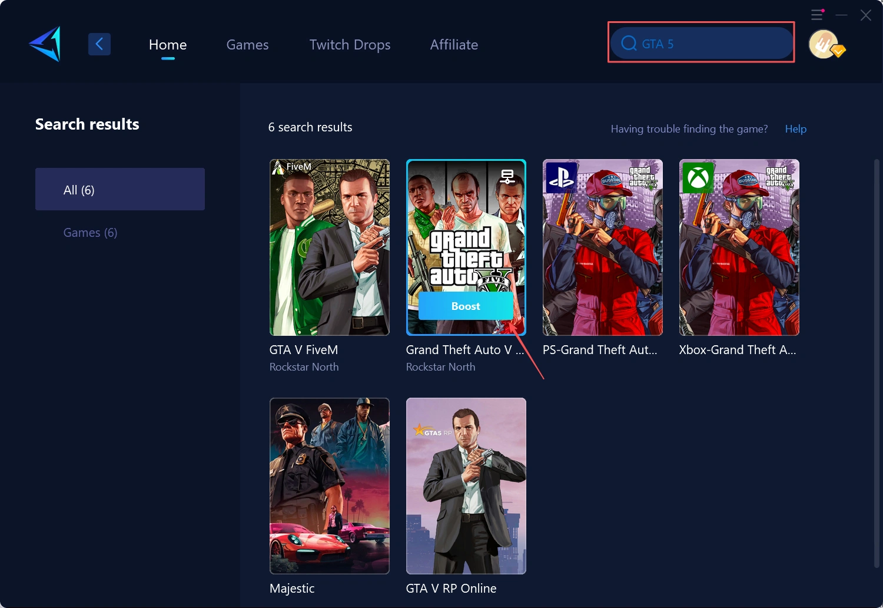Click Rockstar North under GTA V FiveM
The height and width of the screenshot is (608, 883).
click(x=304, y=367)
